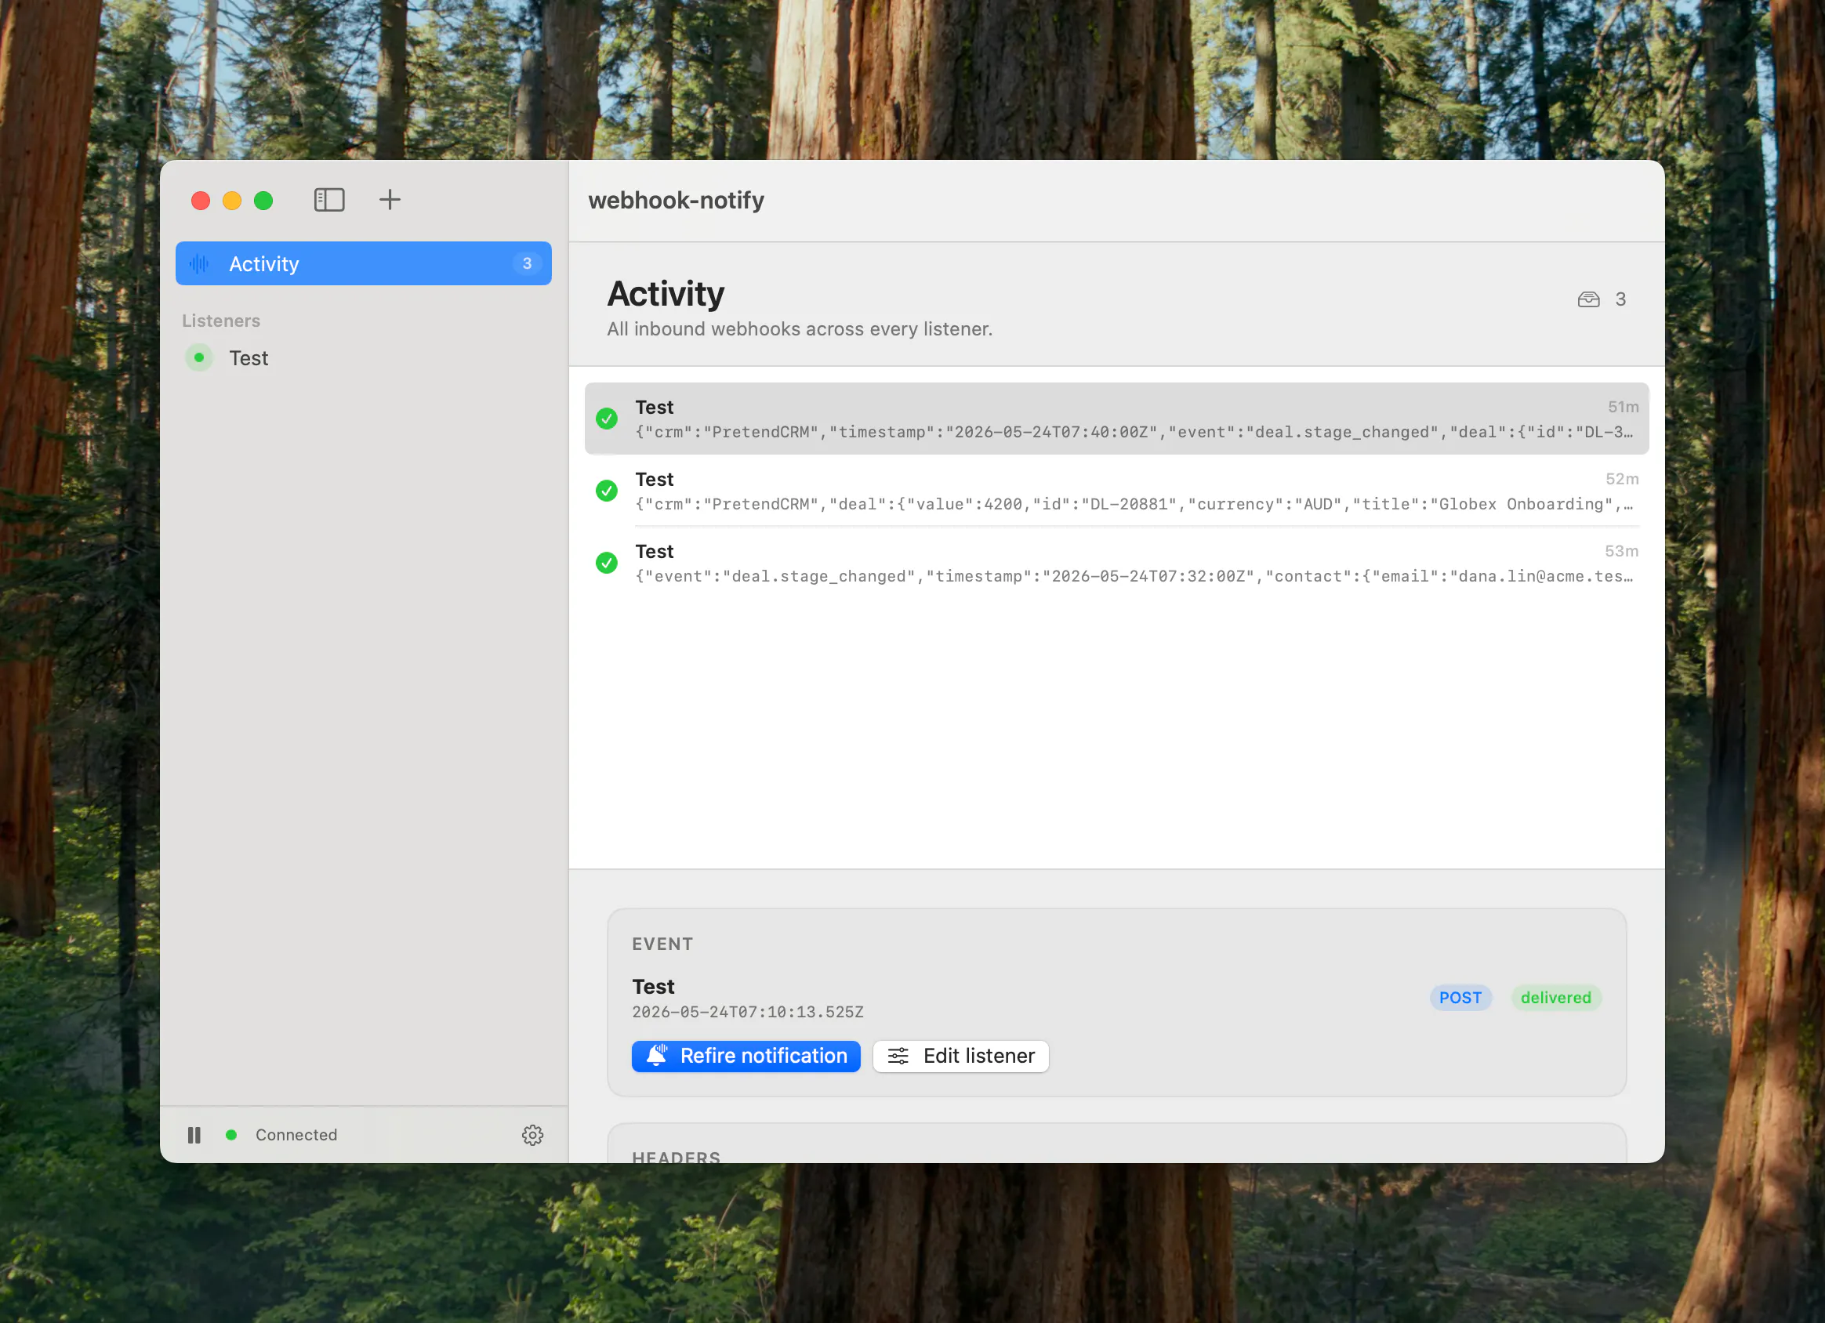Viewport: 1825px width, 1323px height.
Task: Click the event count 3 in Activity header
Action: tap(1620, 299)
